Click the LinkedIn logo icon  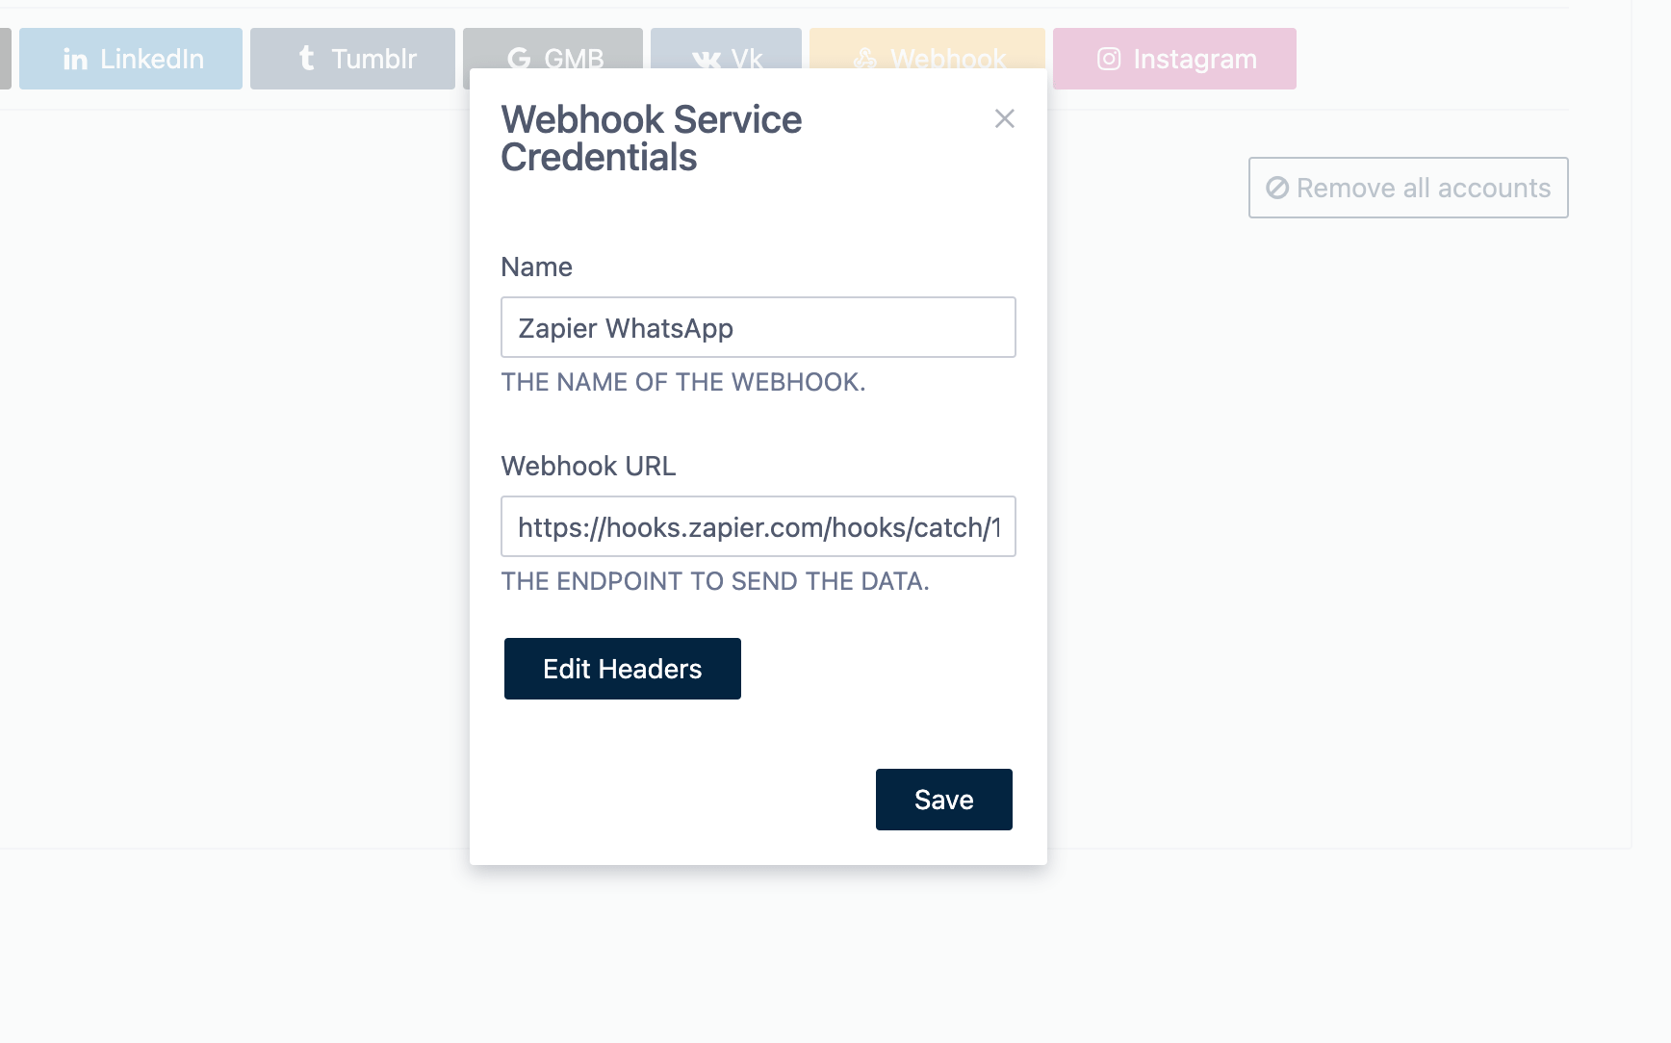pos(75,60)
